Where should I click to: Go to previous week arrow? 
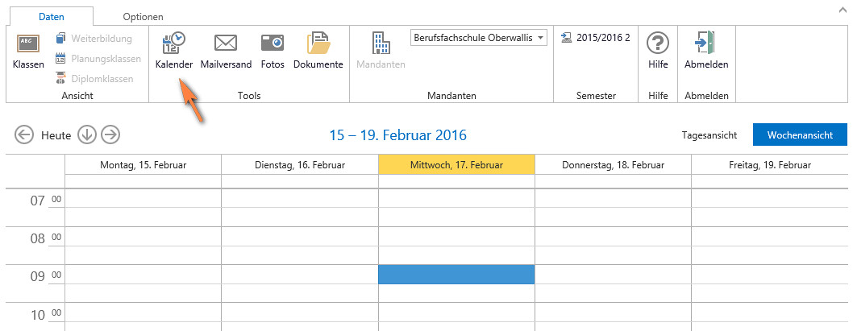pos(24,134)
